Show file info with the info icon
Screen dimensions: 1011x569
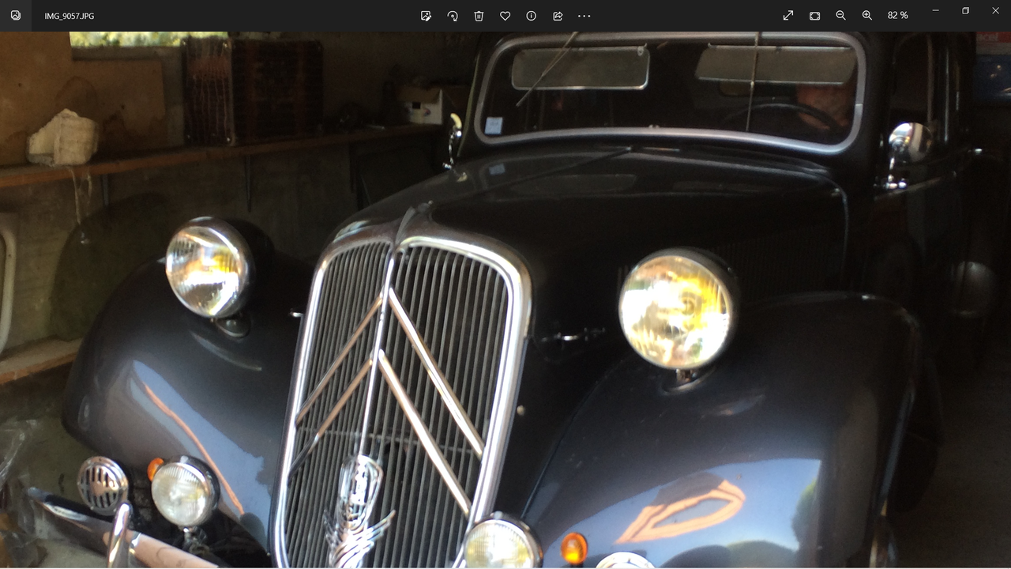[532, 16]
